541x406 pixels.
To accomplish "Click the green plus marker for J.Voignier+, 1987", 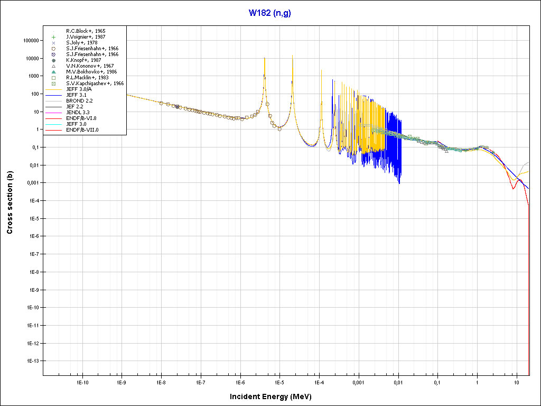I will (53, 37).
